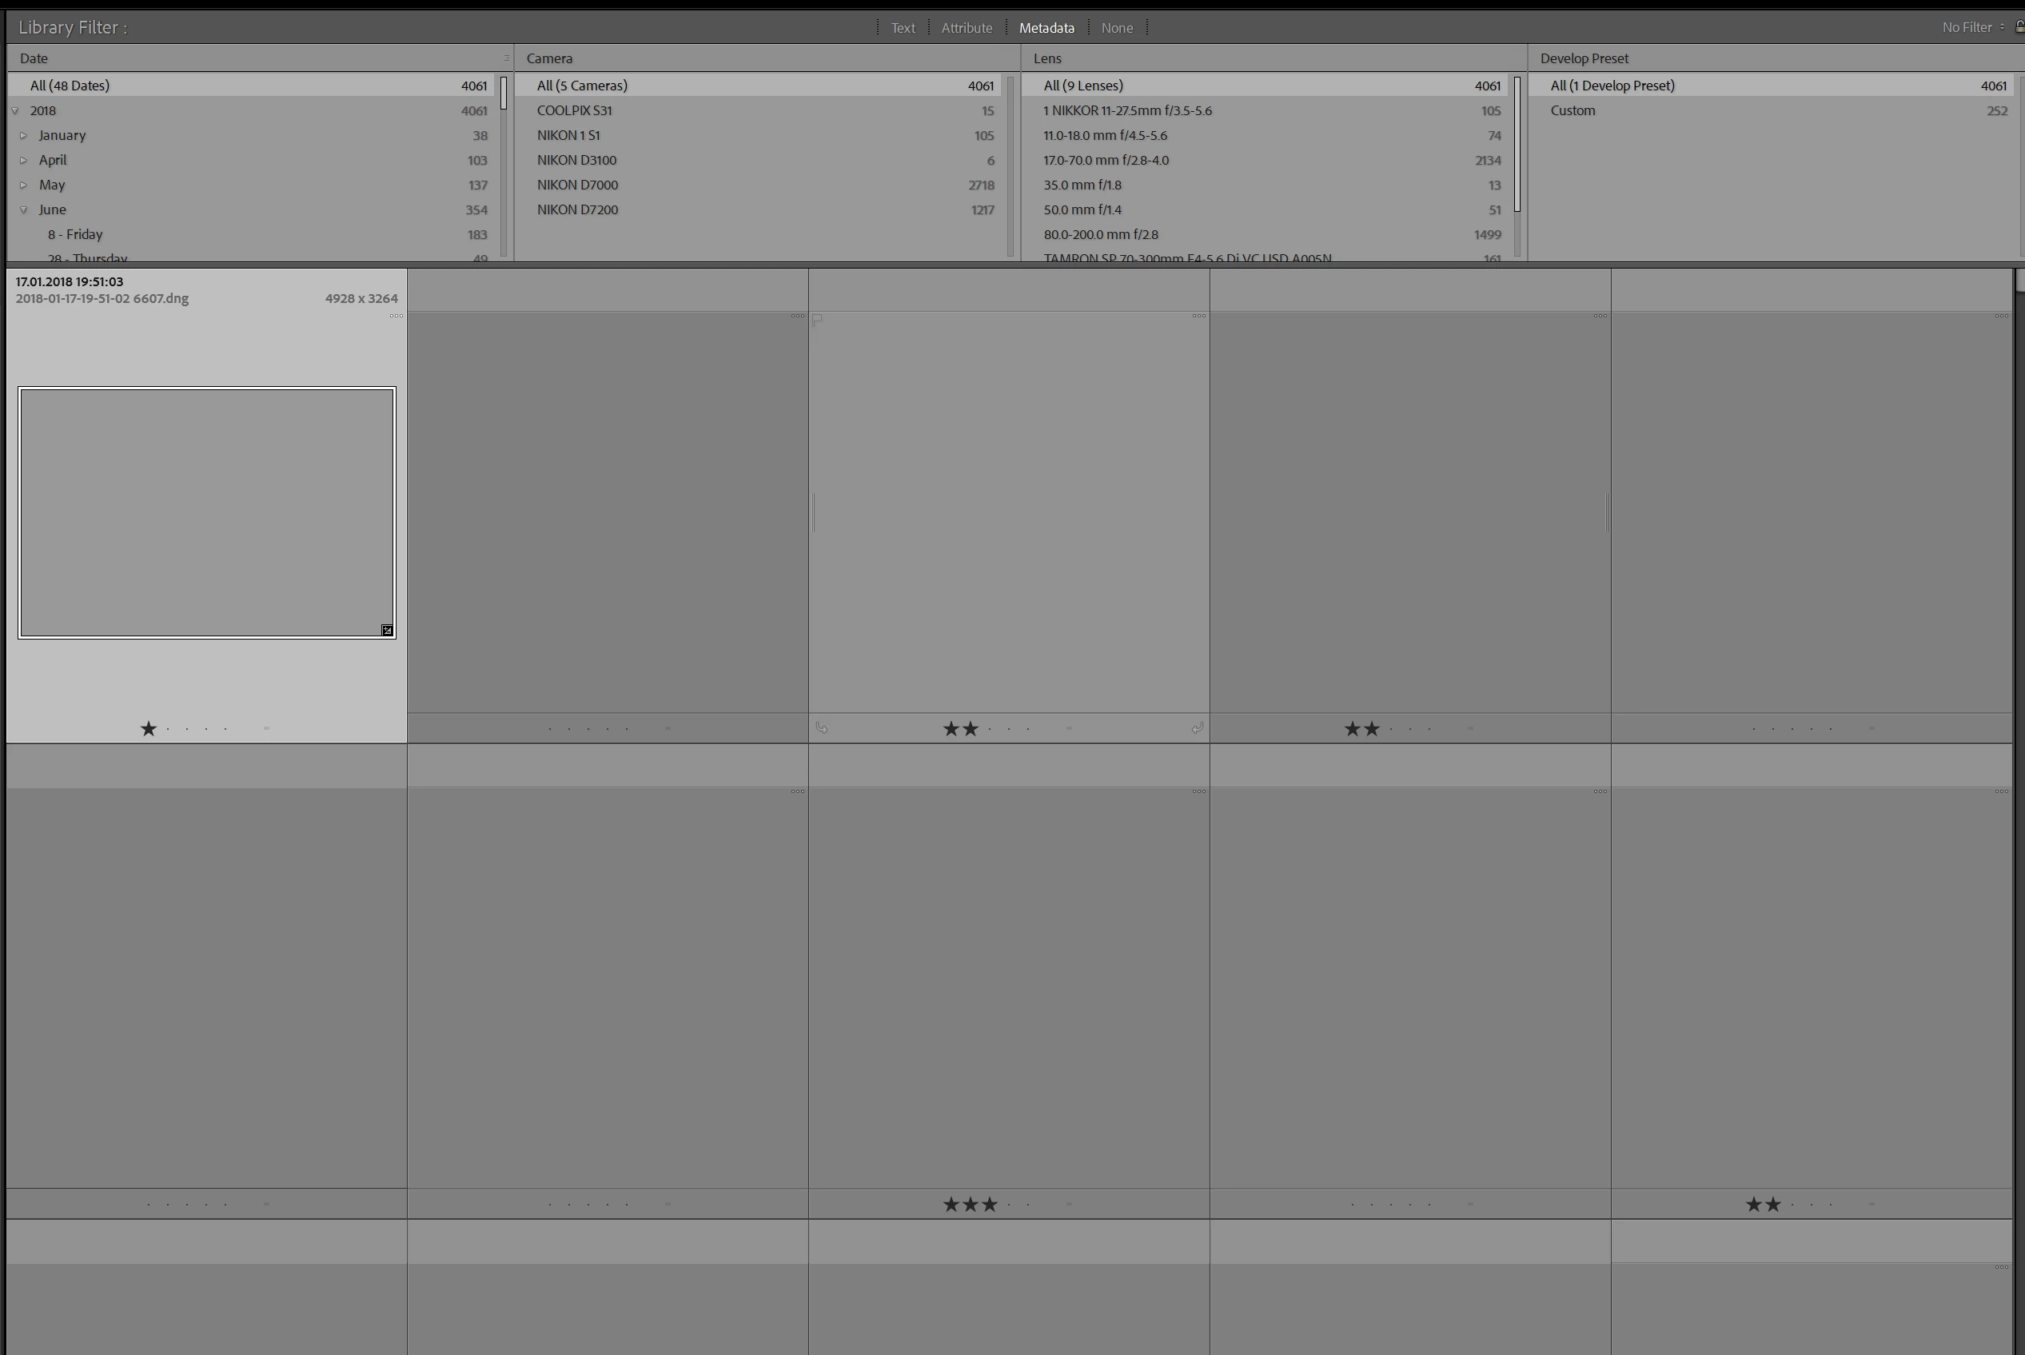Click third star of the three-star photo
This screenshot has height=1355, width=2025.
[990, 1205]
